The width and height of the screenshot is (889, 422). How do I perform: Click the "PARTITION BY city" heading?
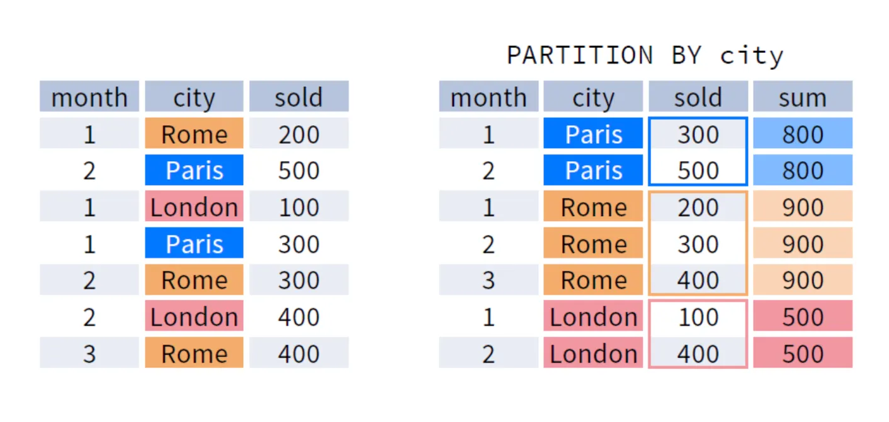[x=645, y=55]
